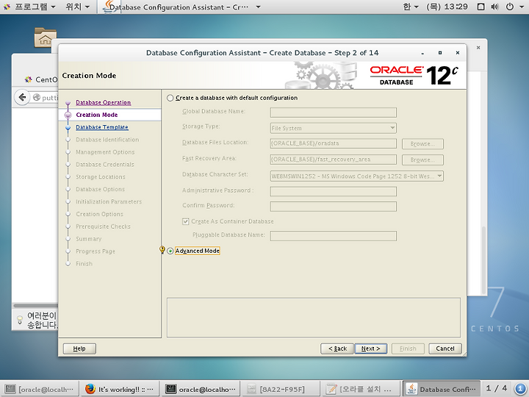Switch to second oracle@localho terminal in taskbar
The image size is (529, 397).
201,389
